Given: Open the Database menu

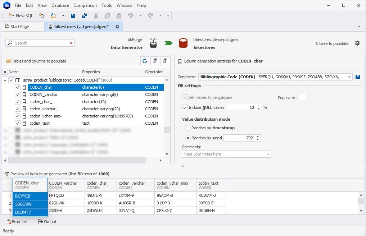Looking at the screenshot, I should 60,5.
